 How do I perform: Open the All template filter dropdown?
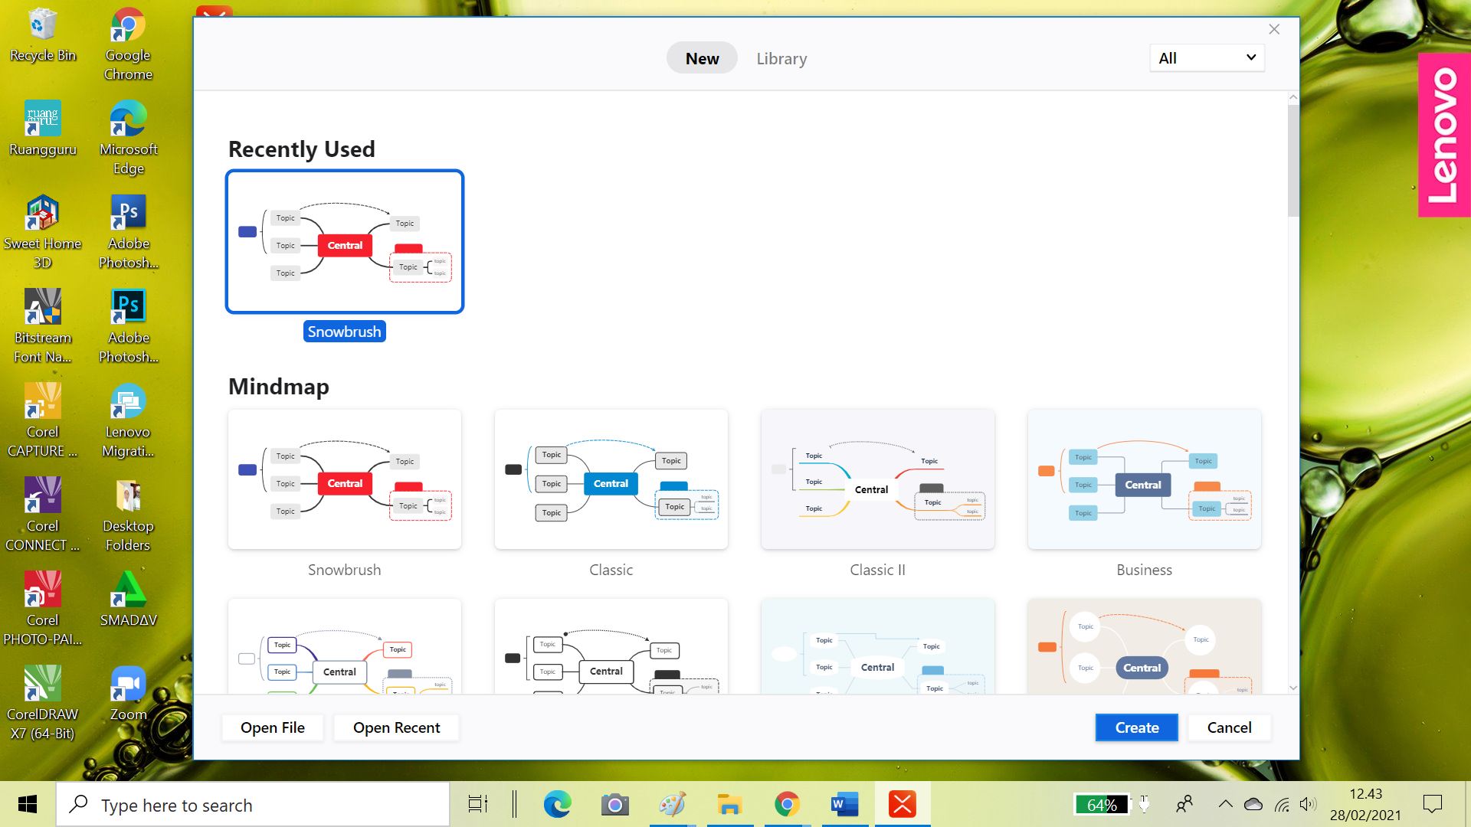1206,57
